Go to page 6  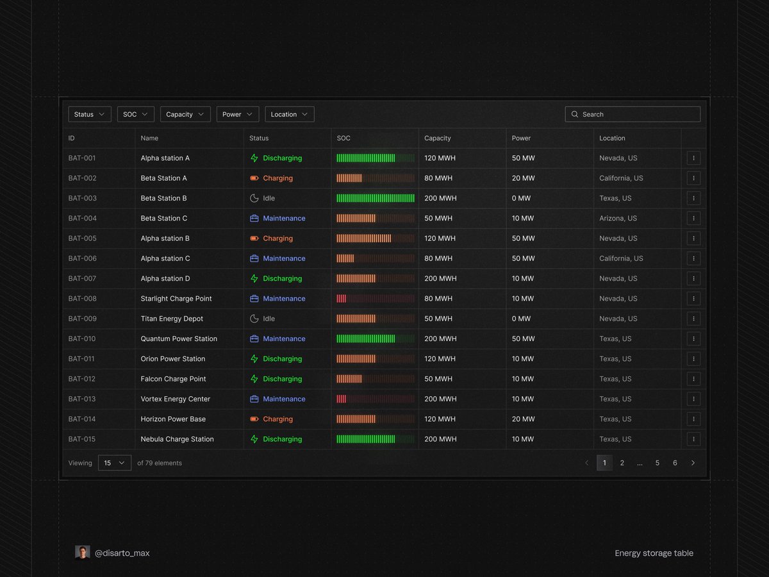pyautogui.click(x=675, y=463)
